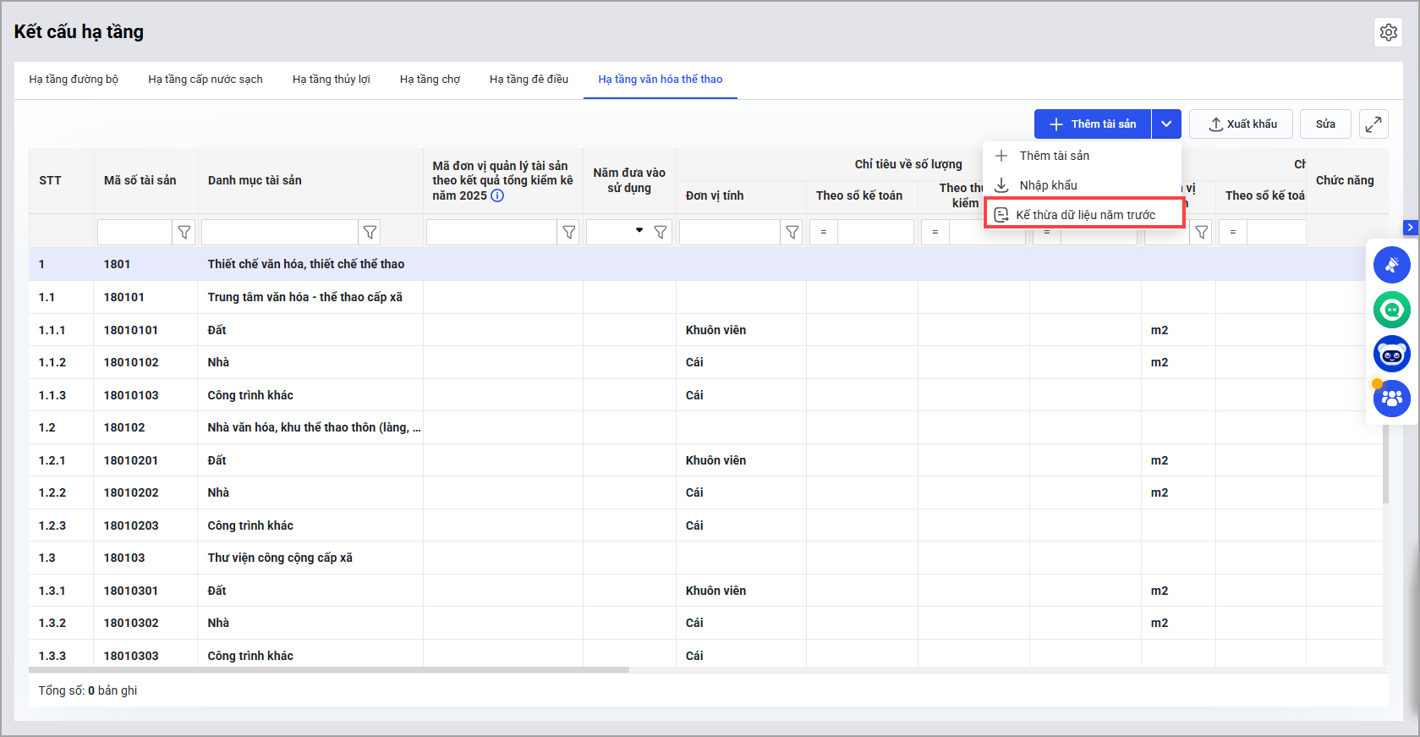Open the settings gear icon
The height and width of the screenshot is (737, 1420).
[1388, 32]
